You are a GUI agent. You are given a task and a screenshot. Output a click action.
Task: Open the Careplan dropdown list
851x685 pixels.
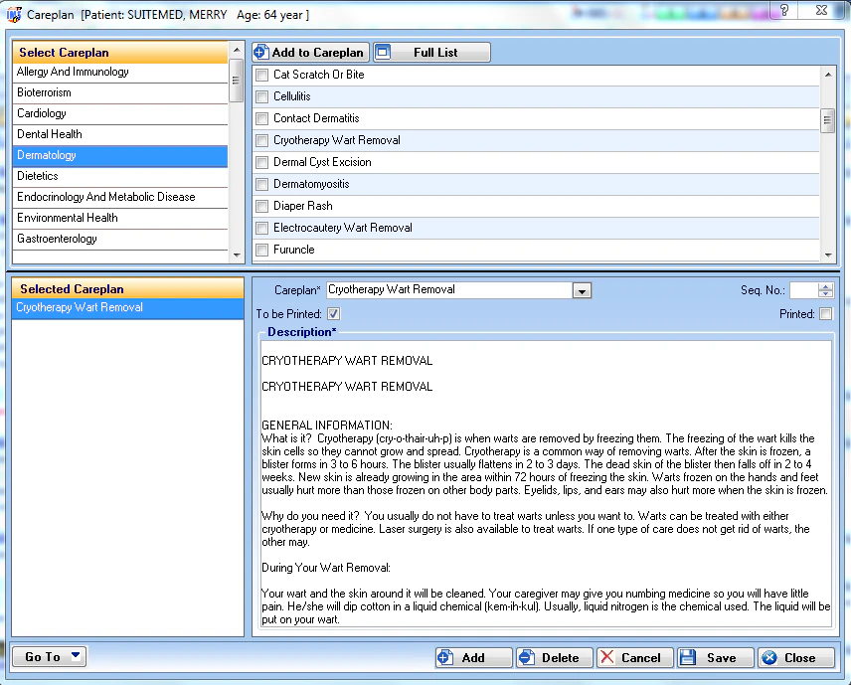[x=581, y=289]
